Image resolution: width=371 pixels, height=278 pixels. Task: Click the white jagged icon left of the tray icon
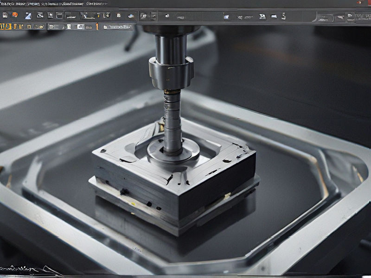tap(262, 16)
